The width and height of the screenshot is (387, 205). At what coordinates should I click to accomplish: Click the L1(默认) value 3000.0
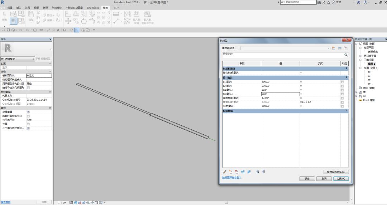coord(280,82)
